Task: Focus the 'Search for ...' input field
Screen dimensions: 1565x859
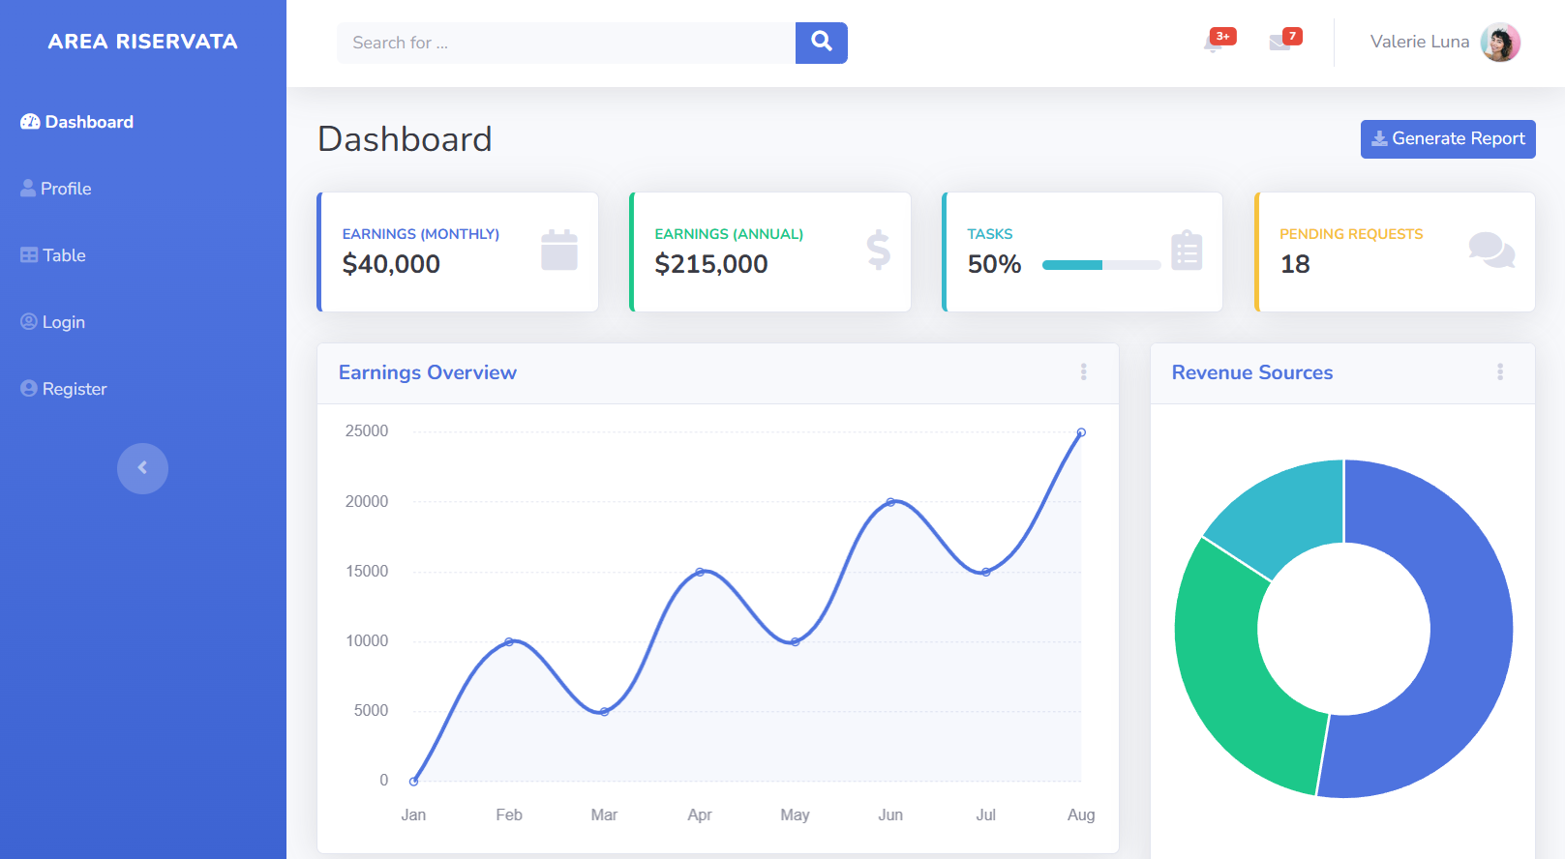Action: pos(565,43)
